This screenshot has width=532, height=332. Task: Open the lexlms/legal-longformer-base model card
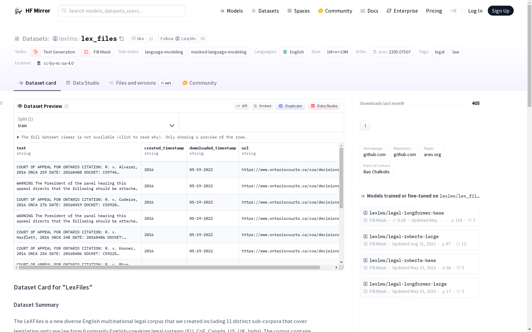[x=420, y=216]
